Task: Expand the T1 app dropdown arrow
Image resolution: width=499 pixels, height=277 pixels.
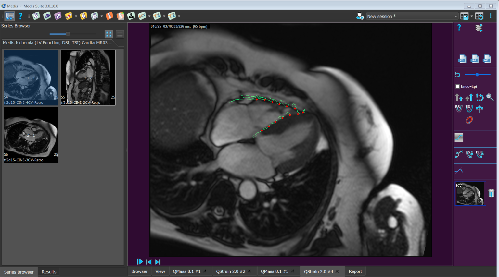Action: click(x=164, y=16)
